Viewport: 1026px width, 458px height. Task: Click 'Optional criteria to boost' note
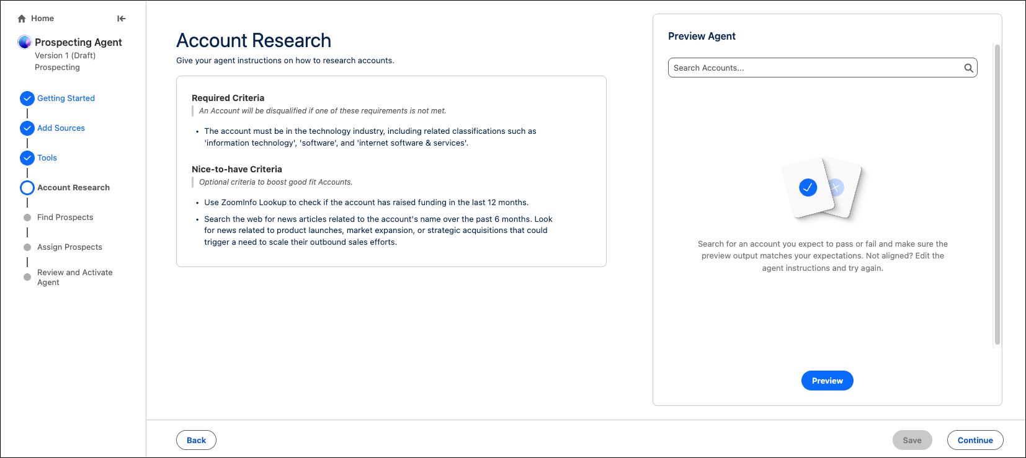[x=276, y=182]
